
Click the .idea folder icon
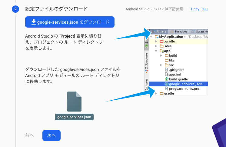tap(161, 46)
